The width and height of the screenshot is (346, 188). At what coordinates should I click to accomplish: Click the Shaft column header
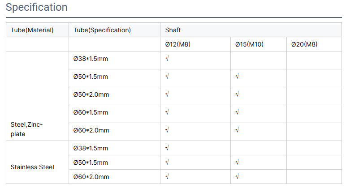(x=173, y=30)
